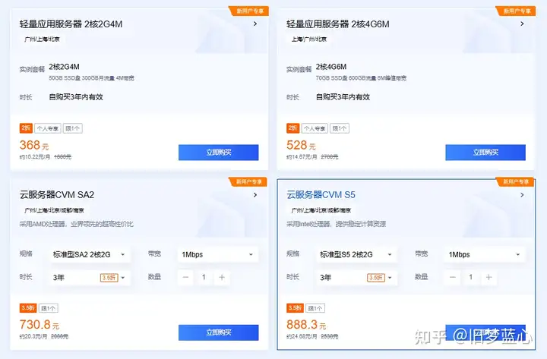
Task: Click the 新用户专享 ribbon on the CVM S5 card
Action: [515, 181]
